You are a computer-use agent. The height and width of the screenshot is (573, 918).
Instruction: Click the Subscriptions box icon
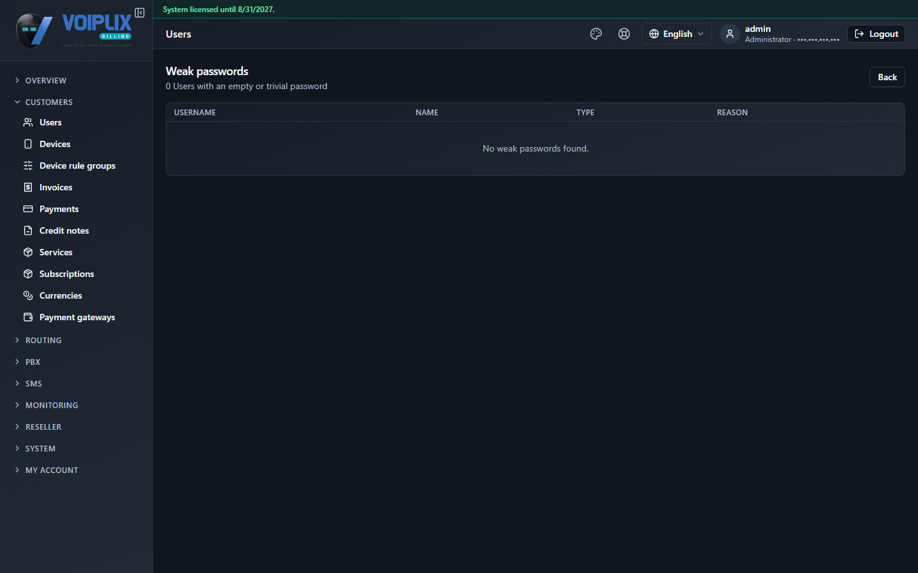click(x=28, y=274)
